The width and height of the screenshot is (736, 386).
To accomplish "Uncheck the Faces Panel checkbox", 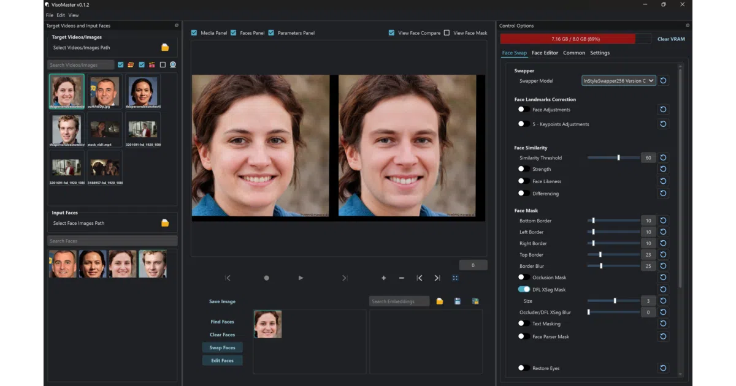I will point(234,33).
